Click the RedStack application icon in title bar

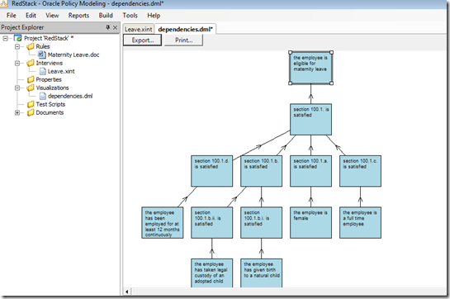point(4,4)
